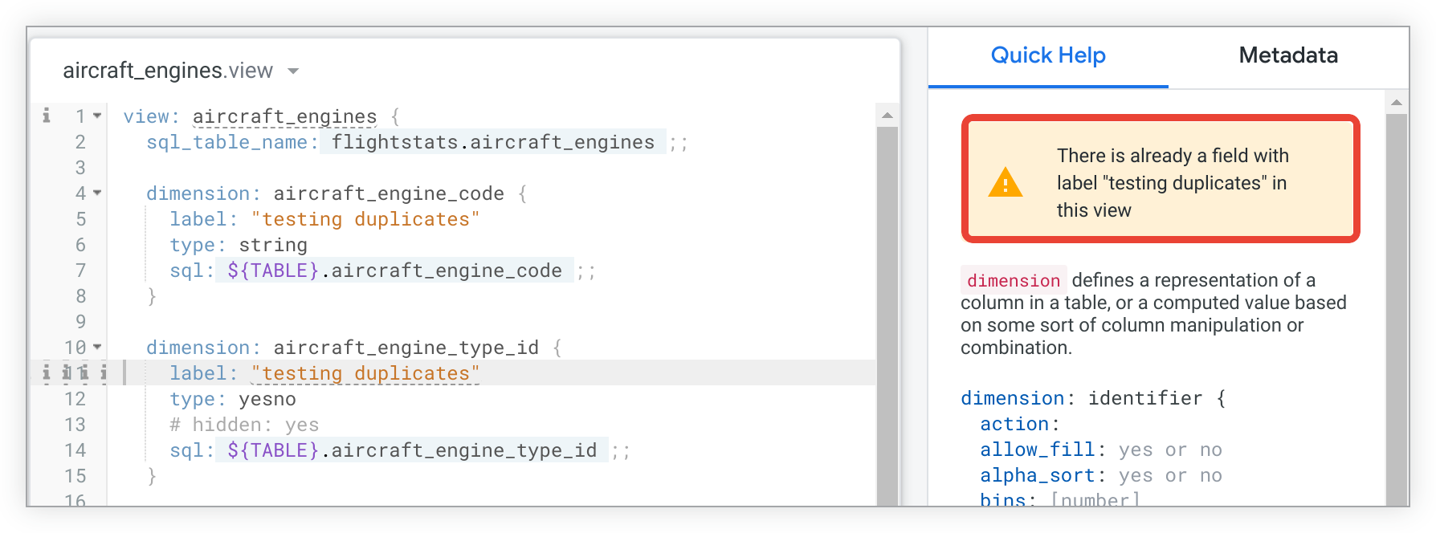
Task: Click the code editor's vertical scrollbar thumb
Action: coord(887,313)
